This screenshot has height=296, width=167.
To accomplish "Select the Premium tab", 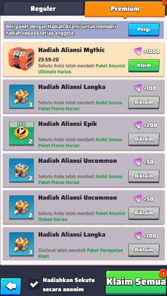I will click(x=125, y=9).
